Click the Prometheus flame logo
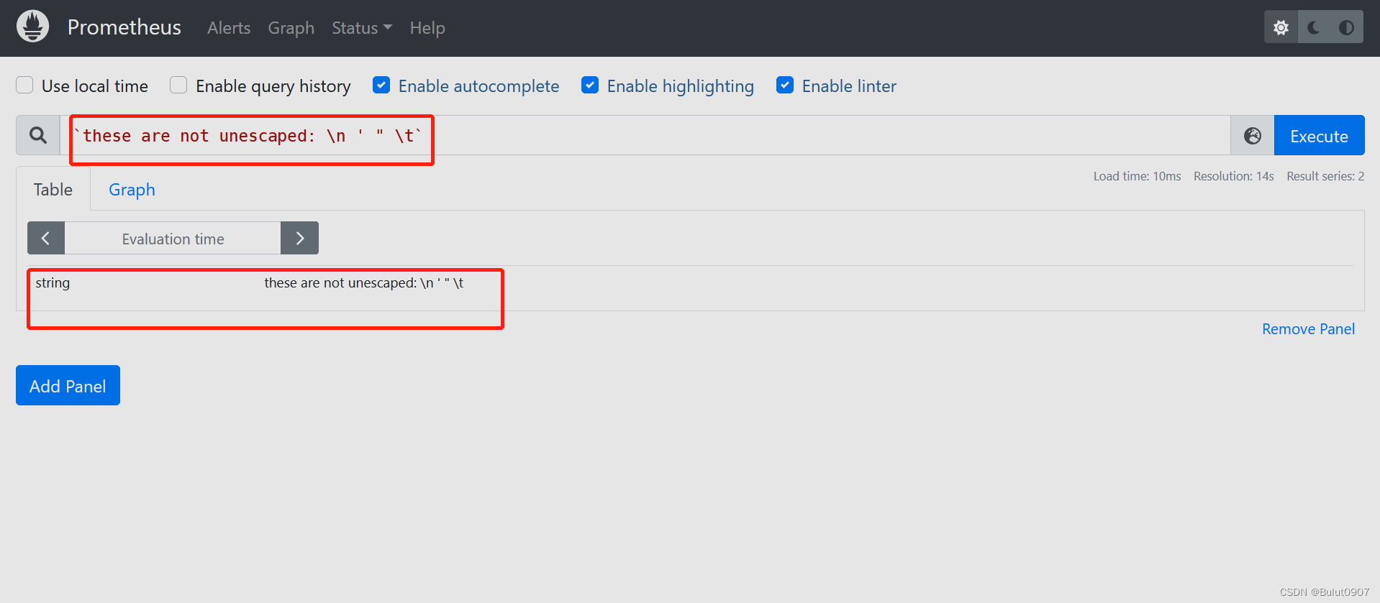Screen dimensions: 1380x603 coord(32,27)
